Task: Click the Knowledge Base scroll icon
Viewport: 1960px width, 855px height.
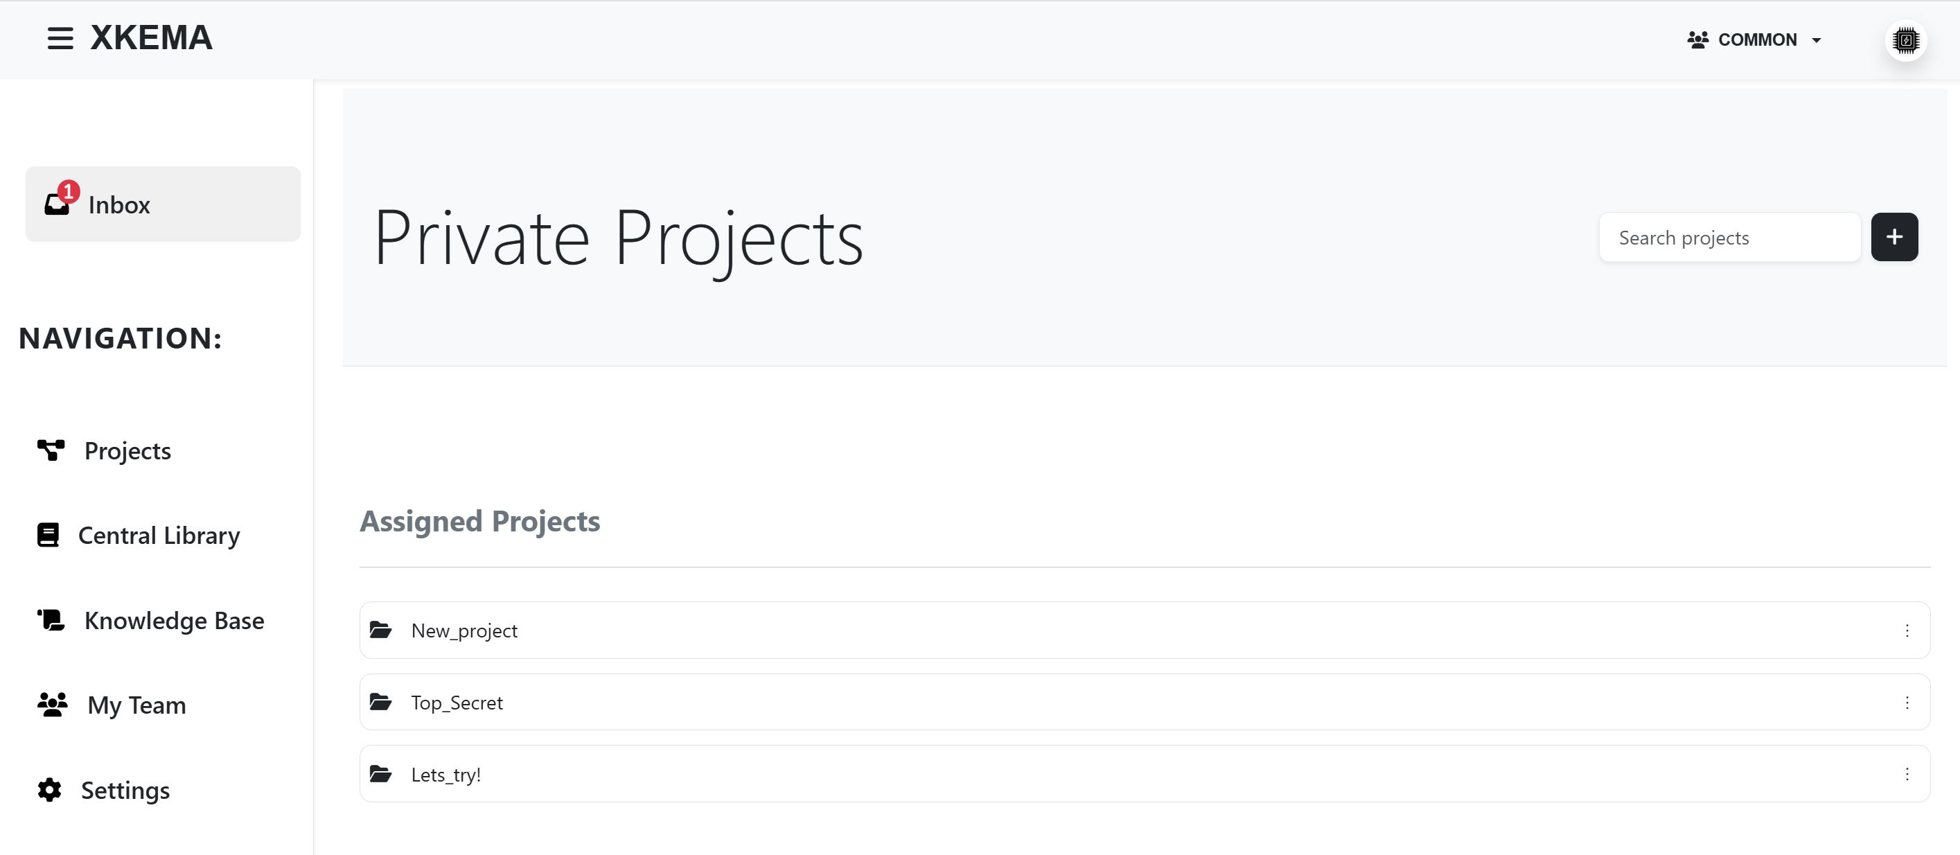Action: pyautogui.click(x=51, y=620)
